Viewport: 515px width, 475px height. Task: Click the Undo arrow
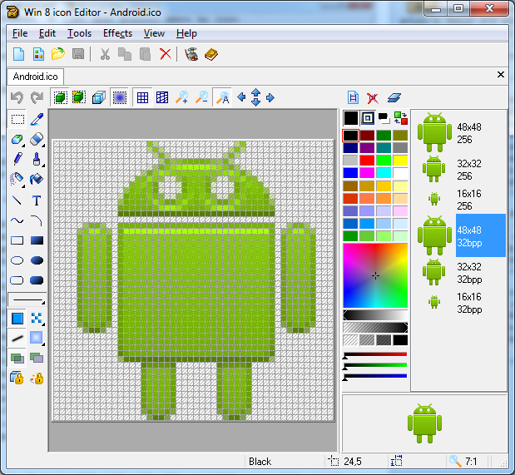[x=17, y=97]
